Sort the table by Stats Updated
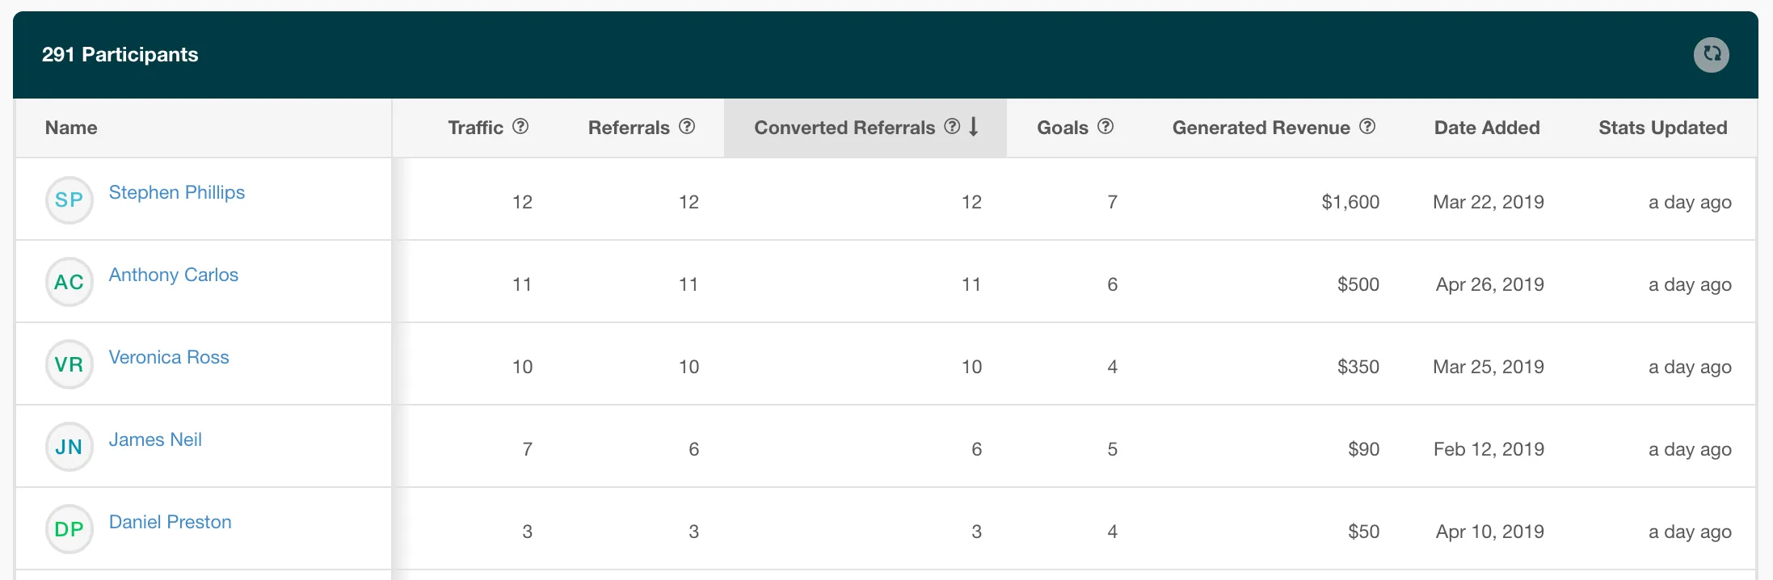The width and height of the screenshot is (1773, 580). pos(1663,128)
